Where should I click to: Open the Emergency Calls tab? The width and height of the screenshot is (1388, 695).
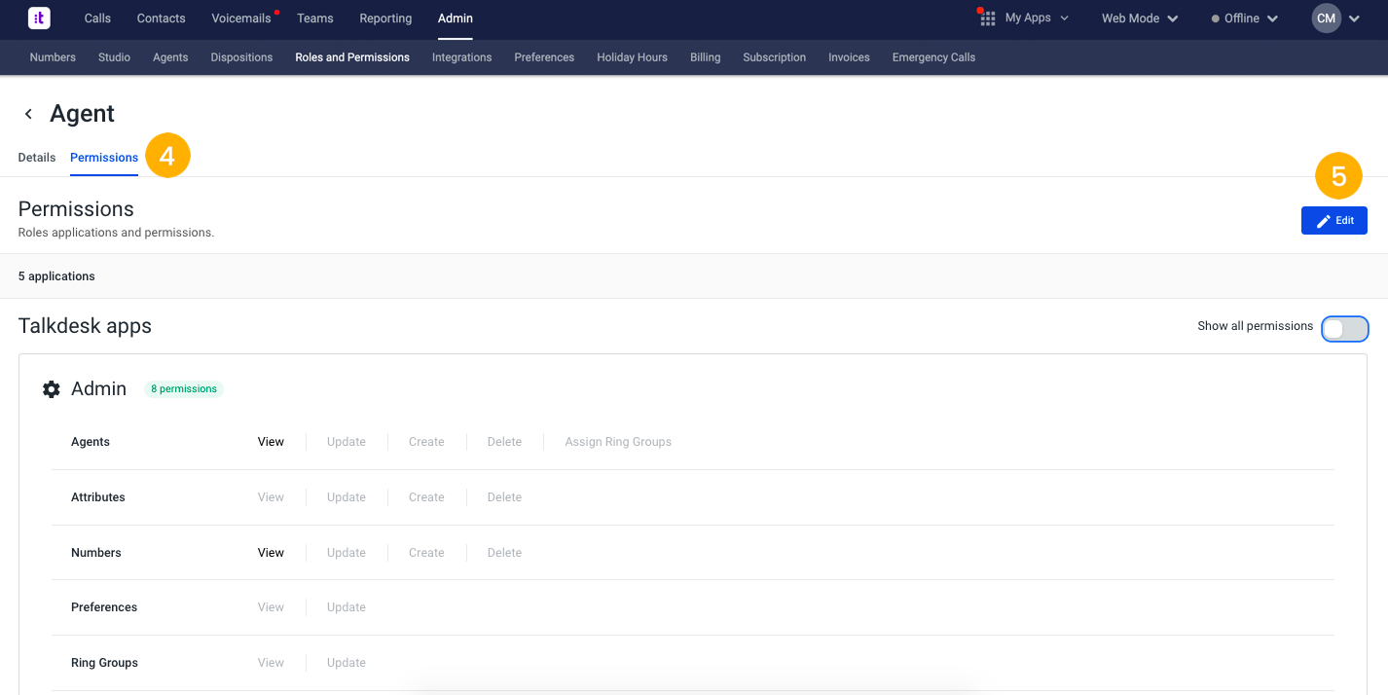[x=933, y=57]
